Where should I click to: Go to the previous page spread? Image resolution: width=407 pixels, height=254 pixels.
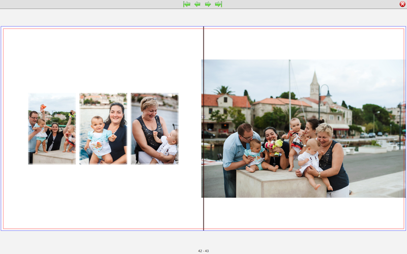[197, 4]
